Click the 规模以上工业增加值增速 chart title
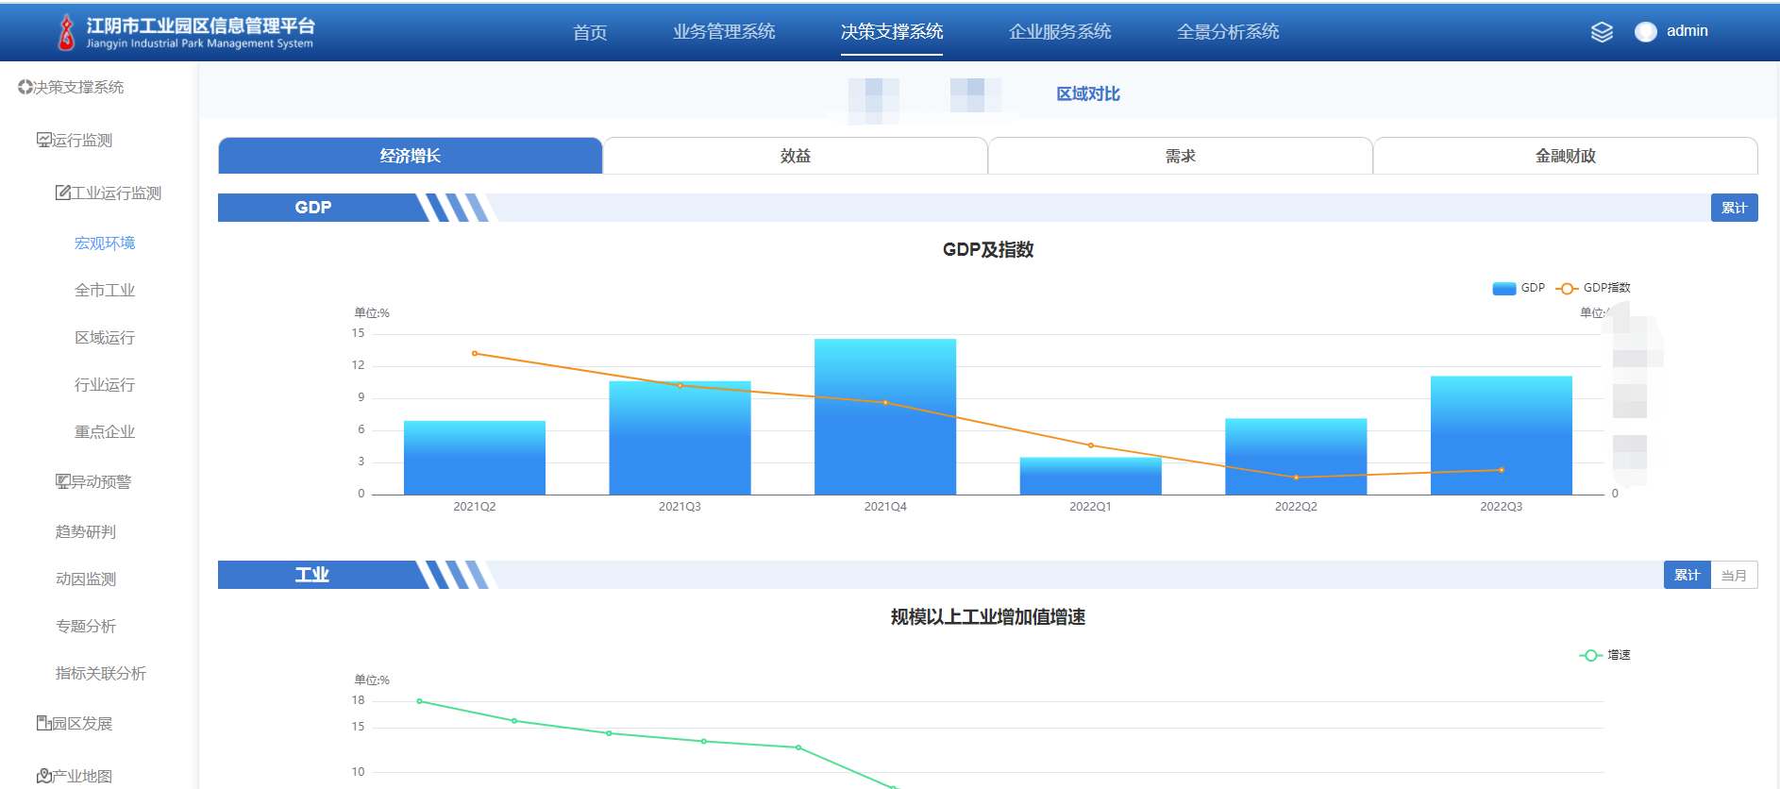 pyautogui.click(x=988, y=616)
